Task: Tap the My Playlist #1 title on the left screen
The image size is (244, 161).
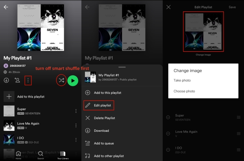Action: click(17, 58)
